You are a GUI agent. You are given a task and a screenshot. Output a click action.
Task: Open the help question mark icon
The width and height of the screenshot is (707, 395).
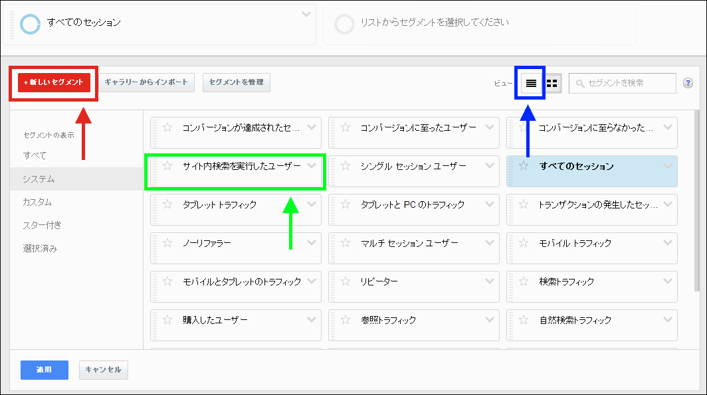[688, 82]
